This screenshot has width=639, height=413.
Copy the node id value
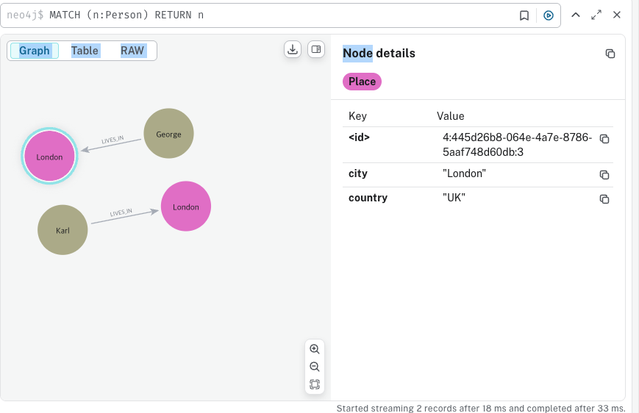[x=604, y=139]
